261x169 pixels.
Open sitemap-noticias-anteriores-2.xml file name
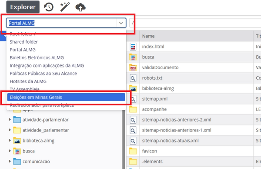[177, 120]
